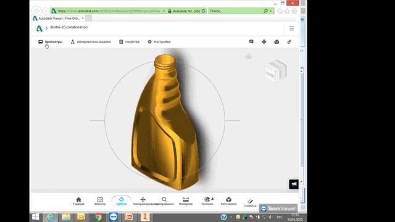Copy share link using chain icon
This screenshot has height=222, width=395.
[289, 42]
